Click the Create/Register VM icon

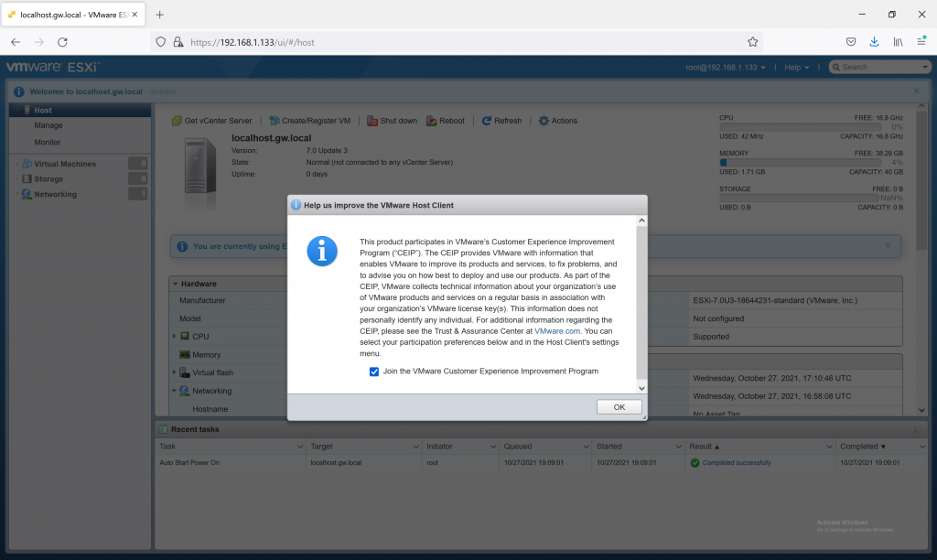point(274,121)
